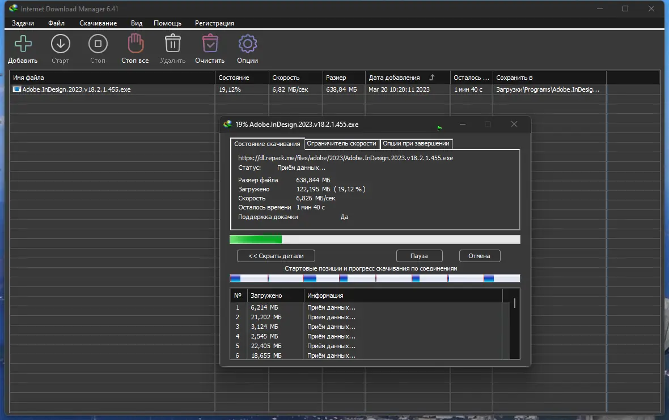
Task: Click the << Скрыть детали button
Action: (276, 256)
